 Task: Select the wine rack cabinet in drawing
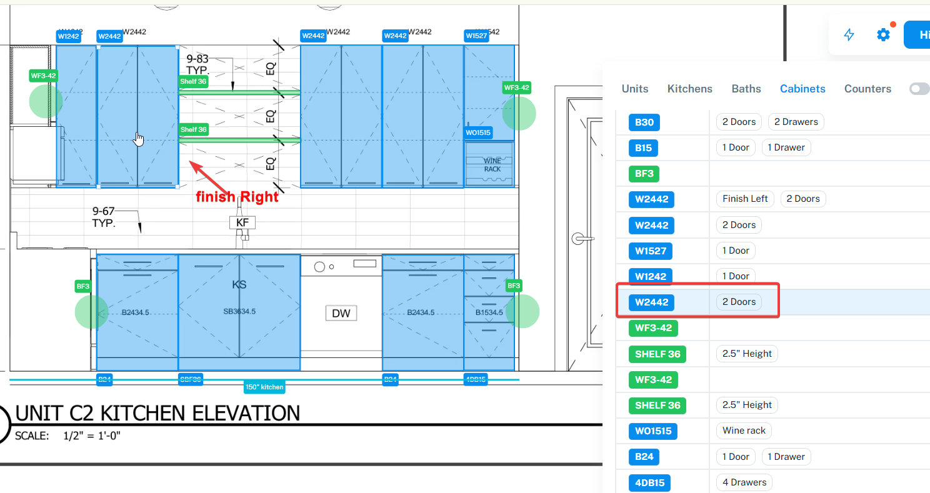click(x=489, y=164)
